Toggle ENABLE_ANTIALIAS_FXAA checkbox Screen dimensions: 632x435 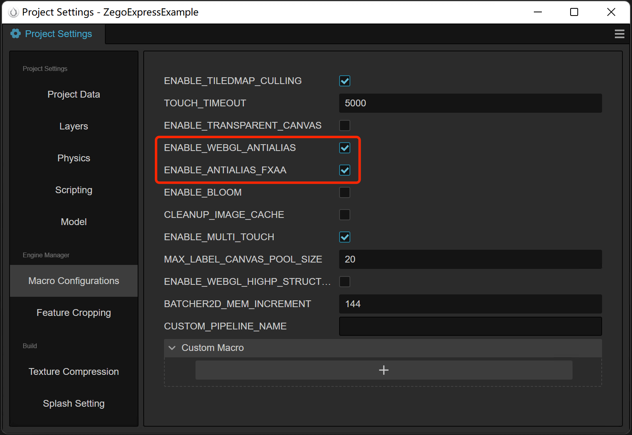point(345,170)
